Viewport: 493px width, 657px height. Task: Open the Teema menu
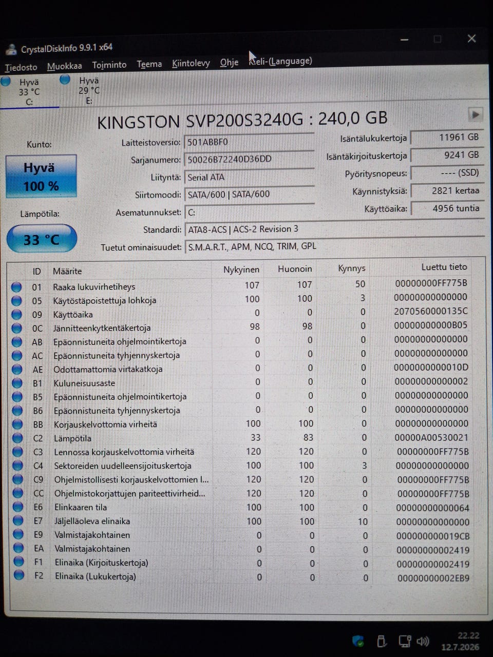[x=149, y=64]
